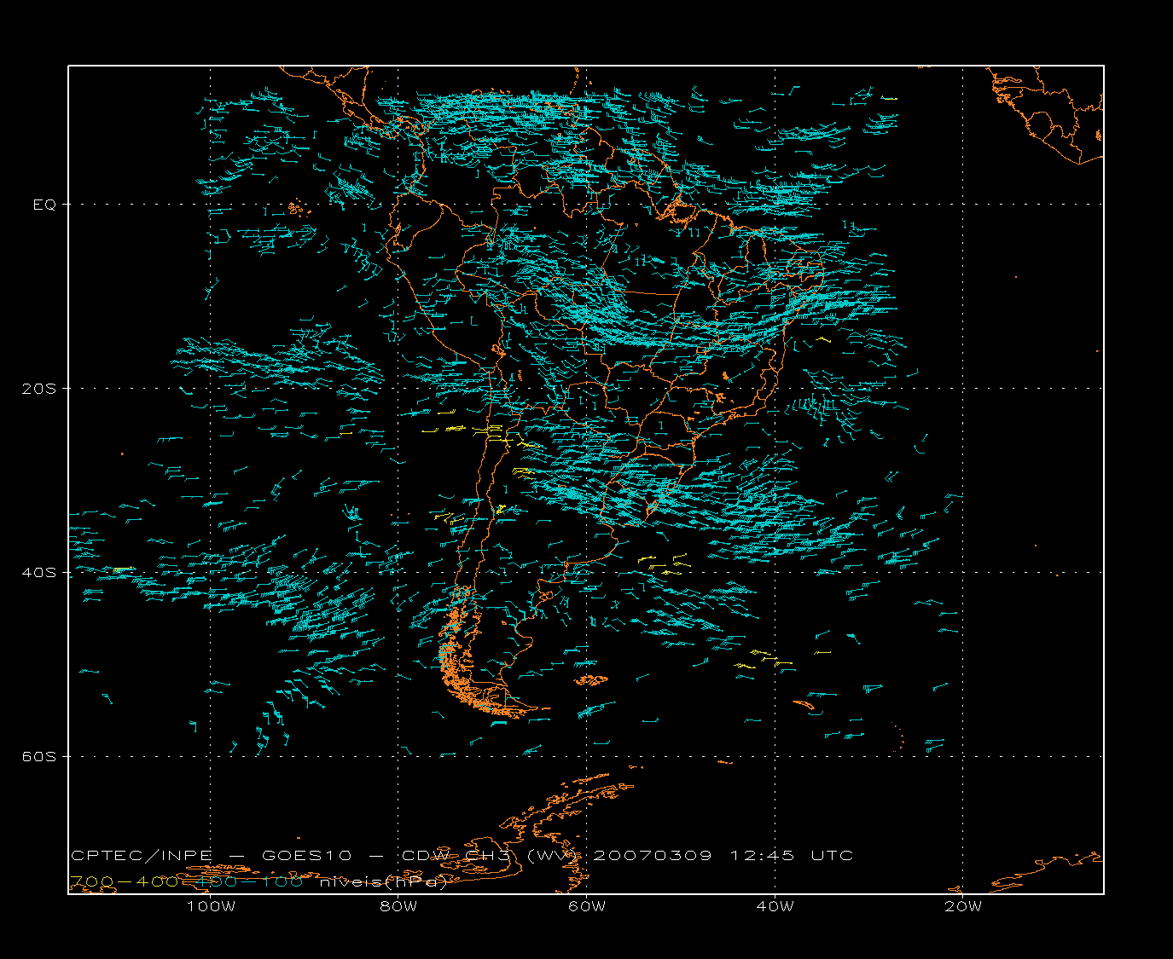Click the 60S latitude label
The height and width of the screenshot is (959, 1173).
click(x=39, y=757)
